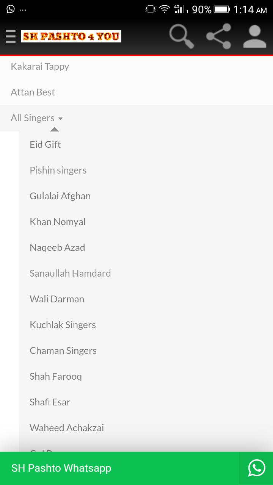Tap WhatsApp notification icon in status bar
The height and width of the screenshot is (485, 273).
(11, 9)
